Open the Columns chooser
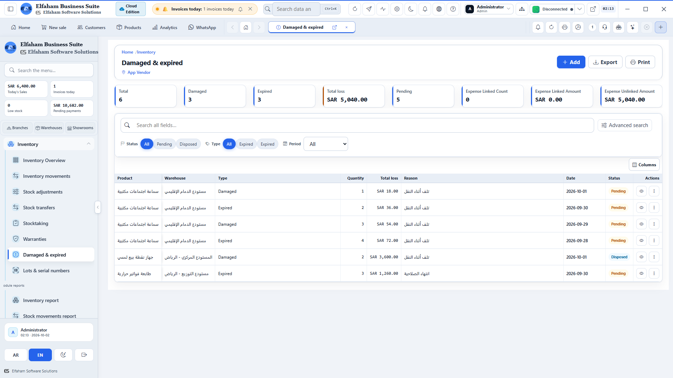 click(x=644, y=165)
